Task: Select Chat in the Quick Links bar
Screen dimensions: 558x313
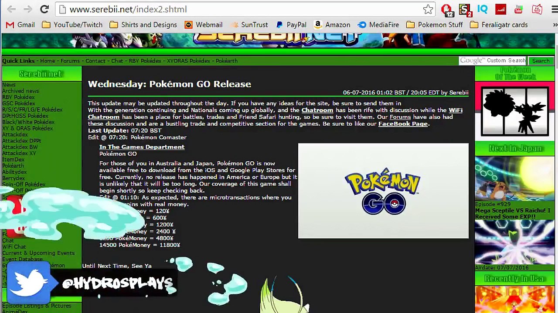Action: coord(117,61)
